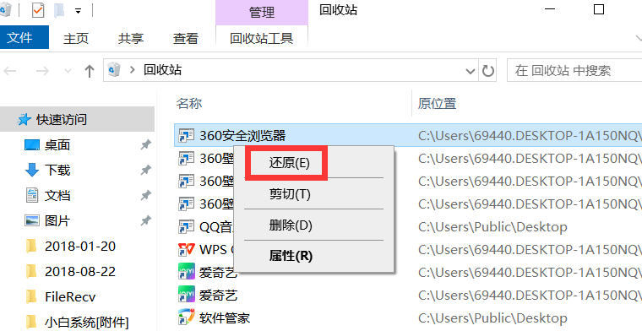The height and width of the screenshot is (331, 642).
Task: Click the shortcut icon of 360安全浏览器
Action: [187, 135]
